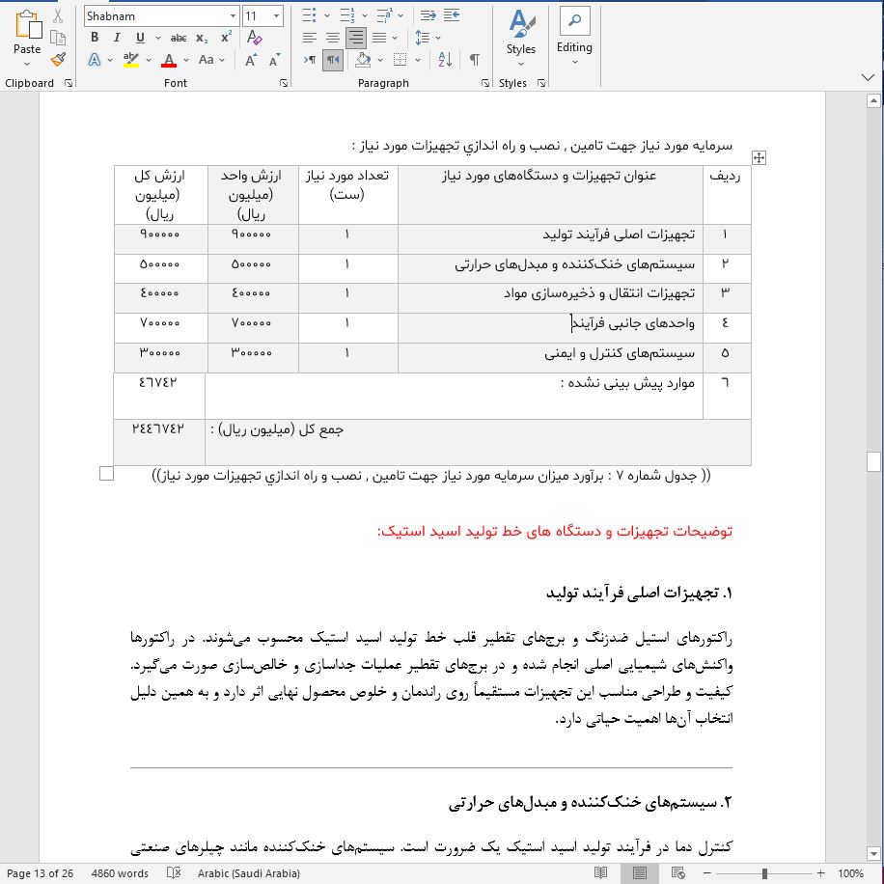Toggle bold formatting
The image size is (884, 884).
tap(94, 38)
